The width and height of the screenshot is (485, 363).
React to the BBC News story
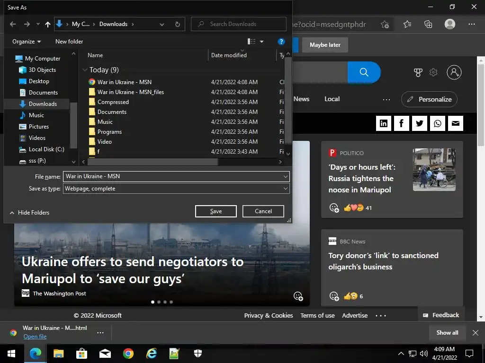pos(334,296)
